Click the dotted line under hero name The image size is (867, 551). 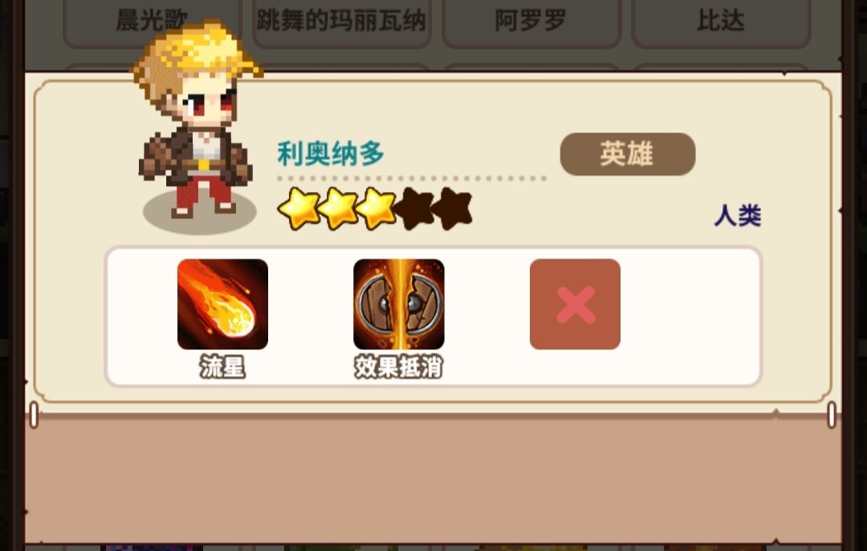(x=412, y=178)
